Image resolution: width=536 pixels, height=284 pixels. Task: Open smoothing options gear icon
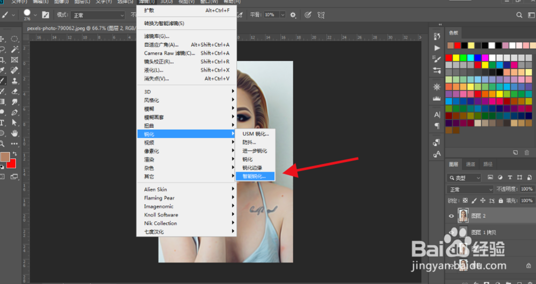coord(293,15)
